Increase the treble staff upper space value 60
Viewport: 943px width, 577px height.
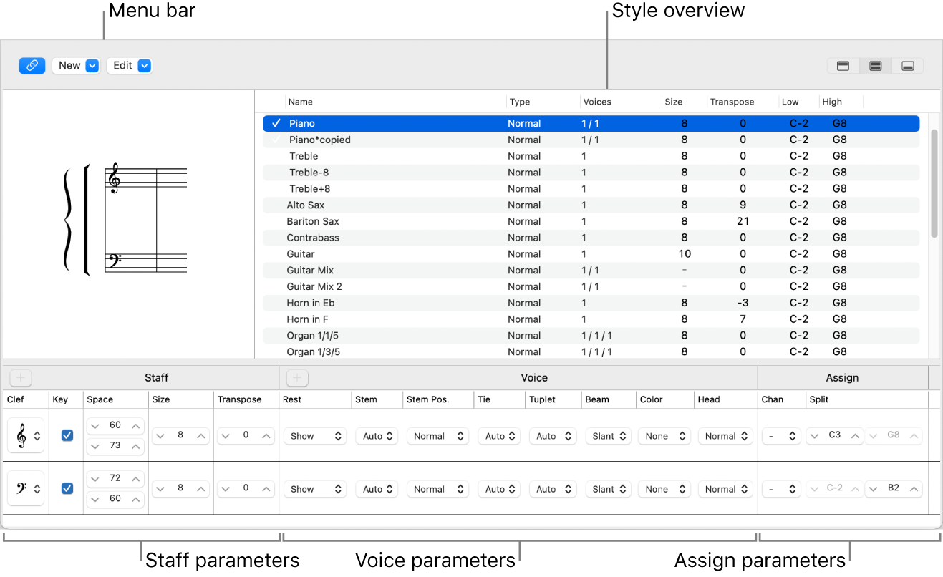point(136,425)
